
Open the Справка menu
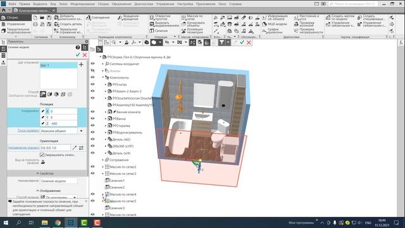click(235, 4)
